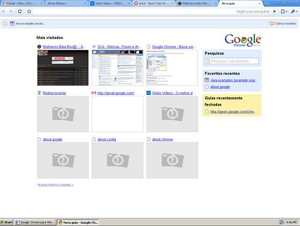
Task: Open Mostrar histórico completo link
Action: point(55,185)
